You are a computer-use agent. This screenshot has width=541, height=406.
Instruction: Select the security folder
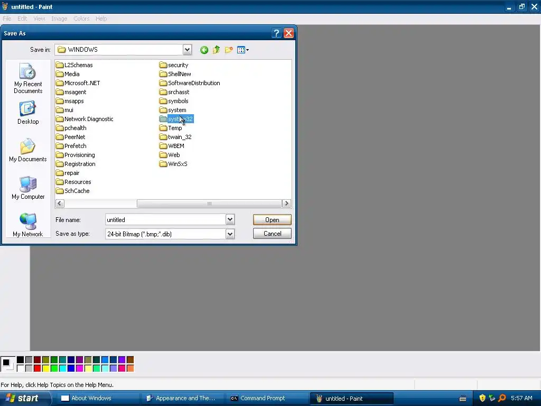pyautogui.click(x=174, y=65)
